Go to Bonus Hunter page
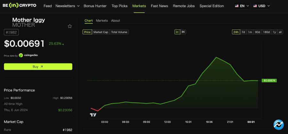288x134 pixels. coord(95,6)
